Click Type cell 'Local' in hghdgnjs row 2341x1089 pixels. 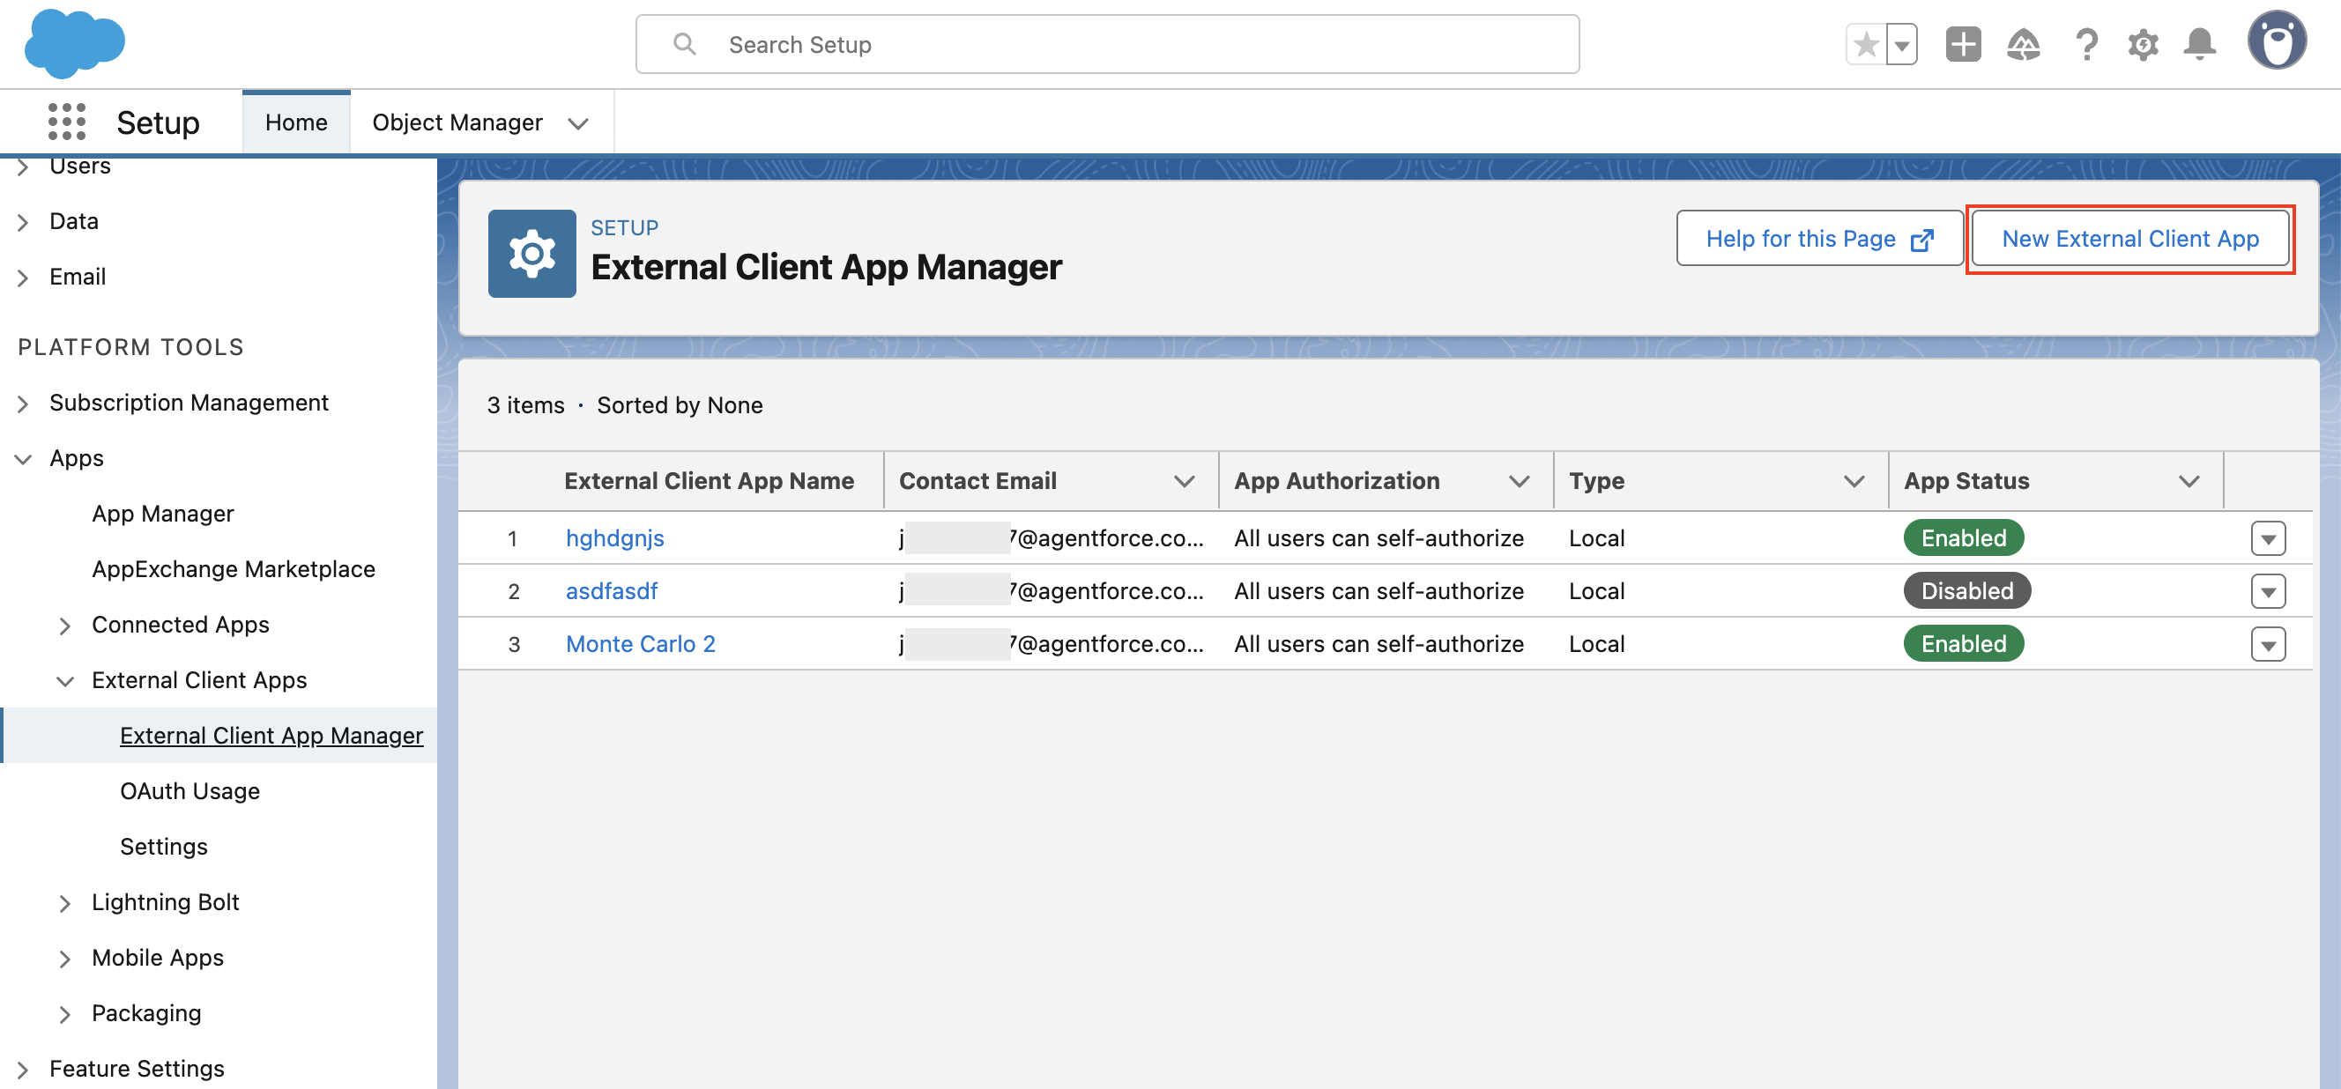[x=1597, y=537]
